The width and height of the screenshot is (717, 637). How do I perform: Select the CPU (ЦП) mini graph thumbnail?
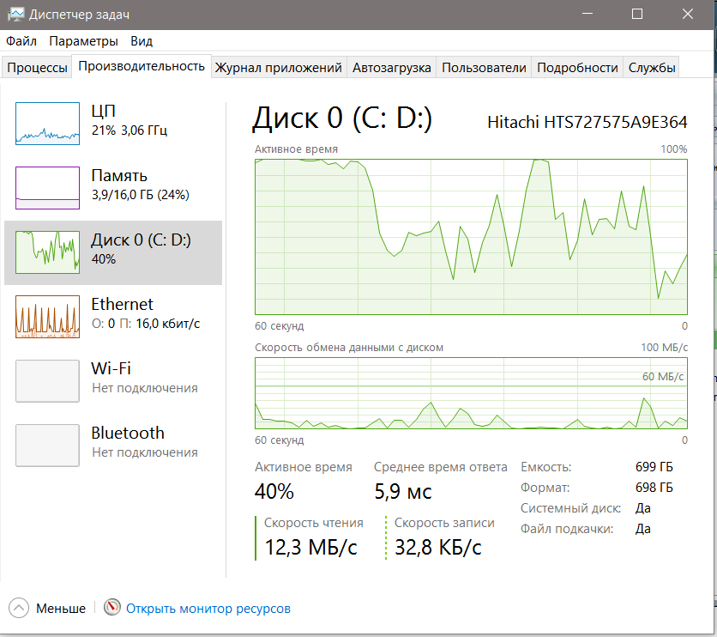tap(47, 123)
